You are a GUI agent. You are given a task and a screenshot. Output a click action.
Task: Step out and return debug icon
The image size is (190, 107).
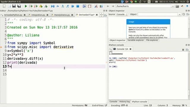(x=68, y=6)
